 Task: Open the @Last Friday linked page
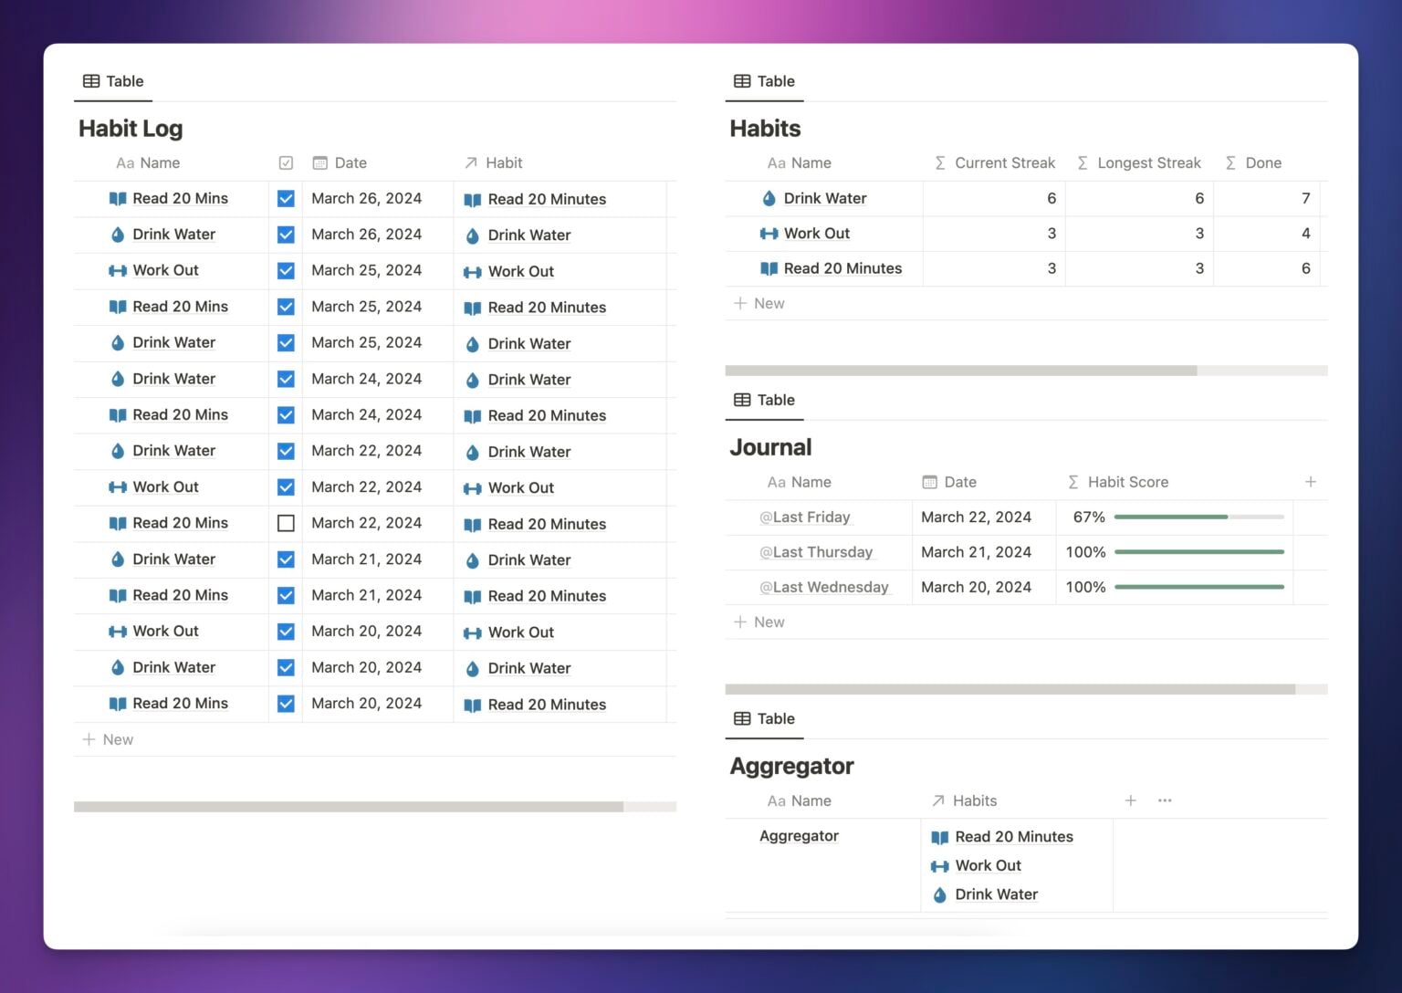tap(805, 517)
